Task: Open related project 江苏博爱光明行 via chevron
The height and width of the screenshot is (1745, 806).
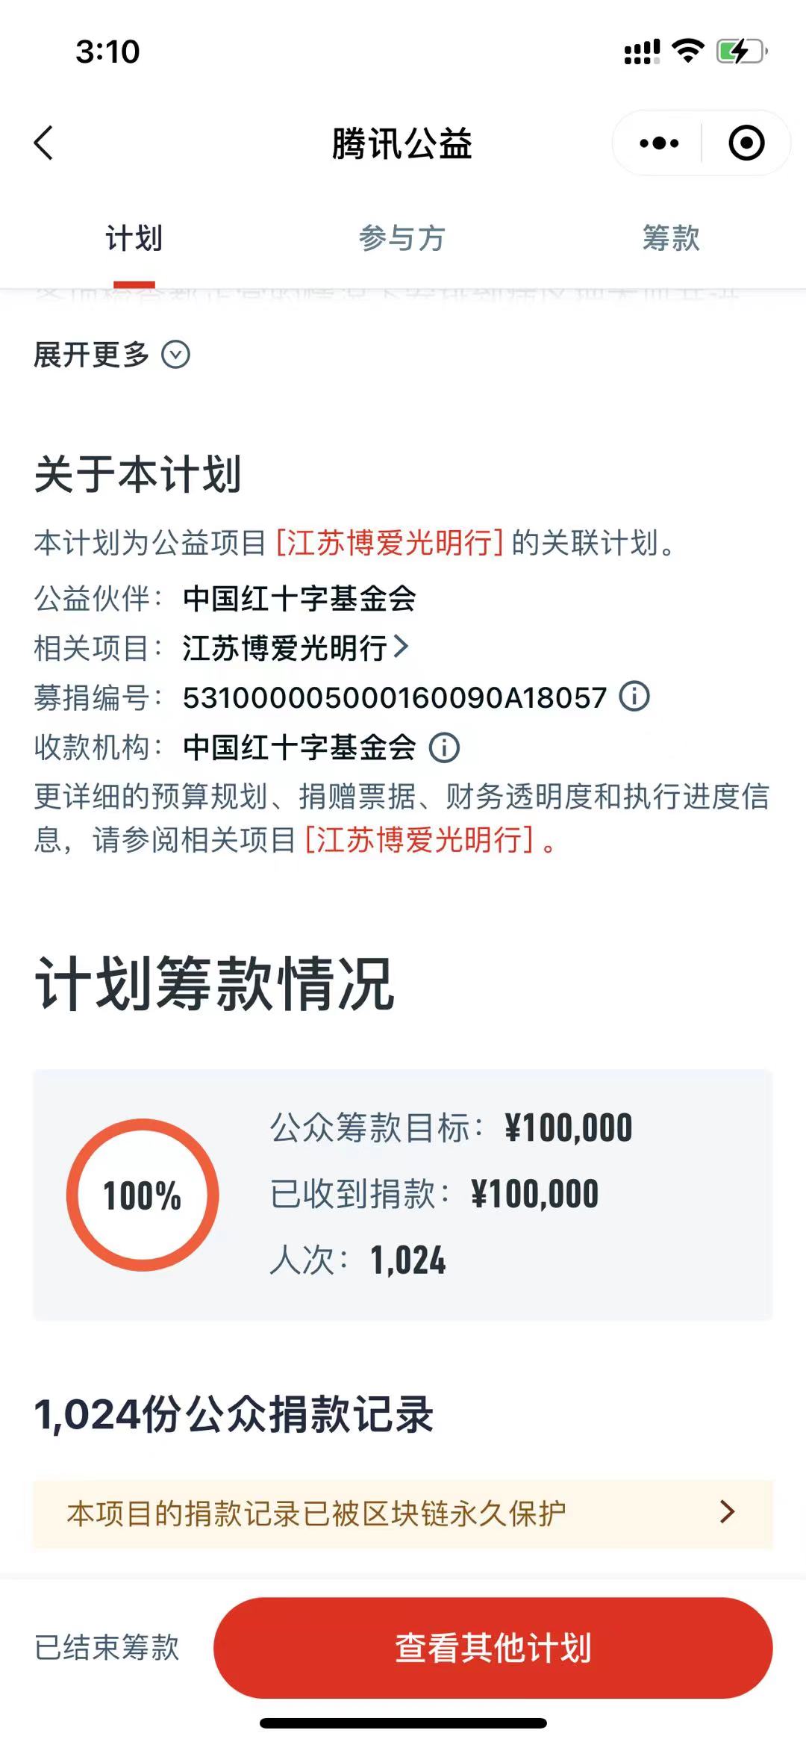Action: coord(401,647)
